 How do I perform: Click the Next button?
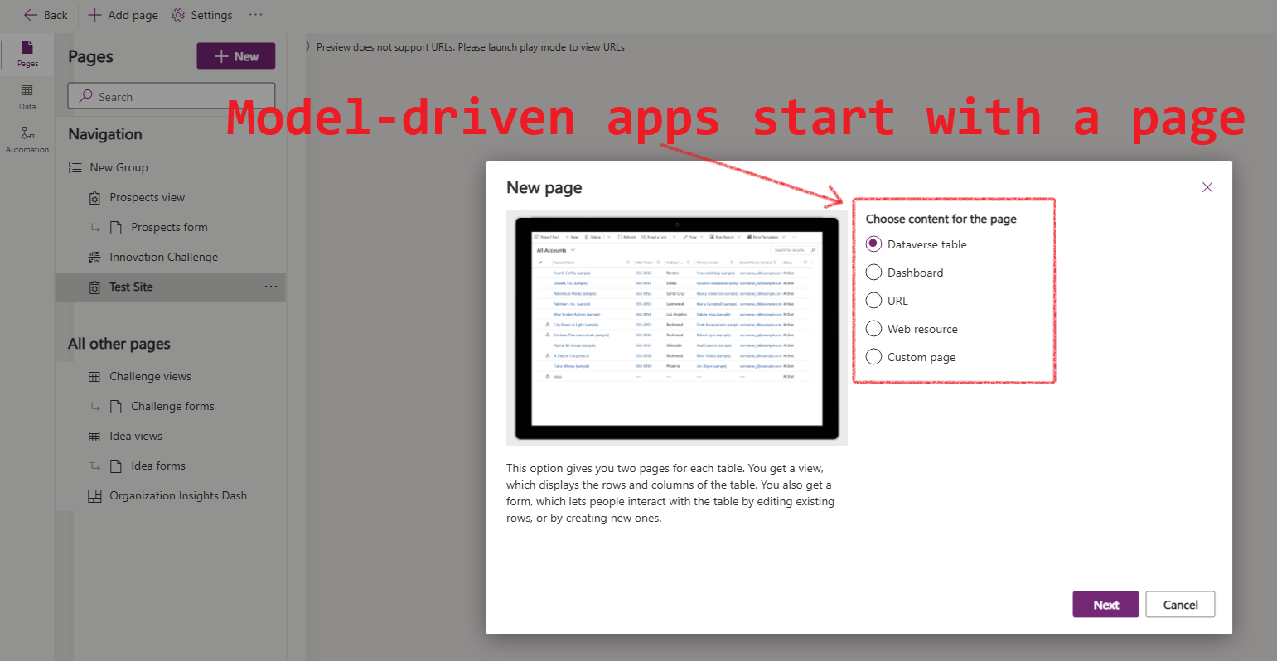pos(1105,605)
